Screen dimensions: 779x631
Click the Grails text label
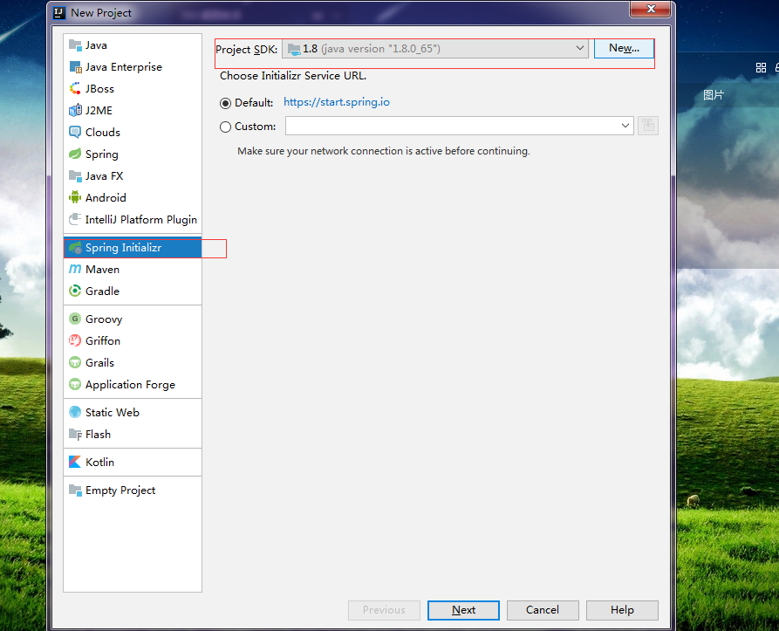(x=99, y=363)
